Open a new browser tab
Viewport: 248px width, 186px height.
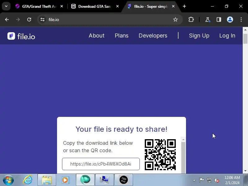(184, 6)
